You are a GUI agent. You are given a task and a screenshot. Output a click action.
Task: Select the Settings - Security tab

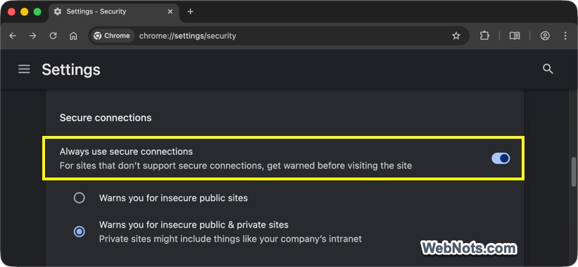point(114,12)
